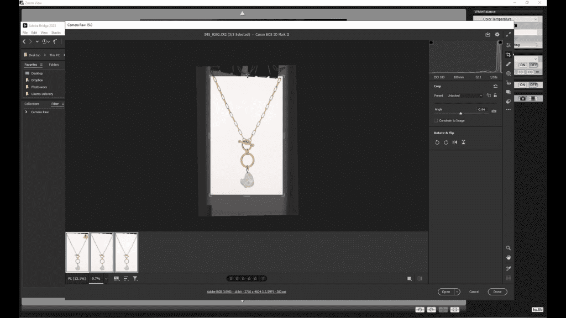This screenshot has width=566, height=318.
Task: Open Bridge navigation history dropdown
Action: tap(37, 41)
